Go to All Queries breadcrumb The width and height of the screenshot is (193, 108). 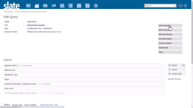8,11
